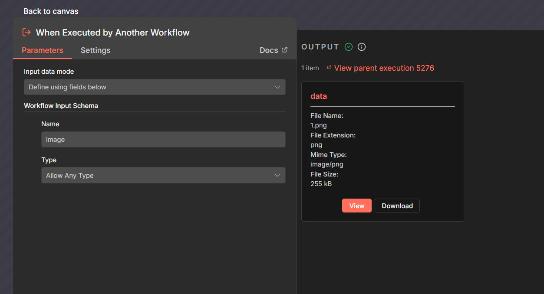Click the chevron arrow in Input data mode
The width and height of the screenshot is (544, 294).
[x=277, y=87]
